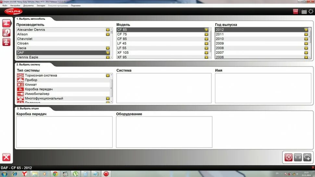Open Google Chrome from the taskbar

(x=55, y=173)
